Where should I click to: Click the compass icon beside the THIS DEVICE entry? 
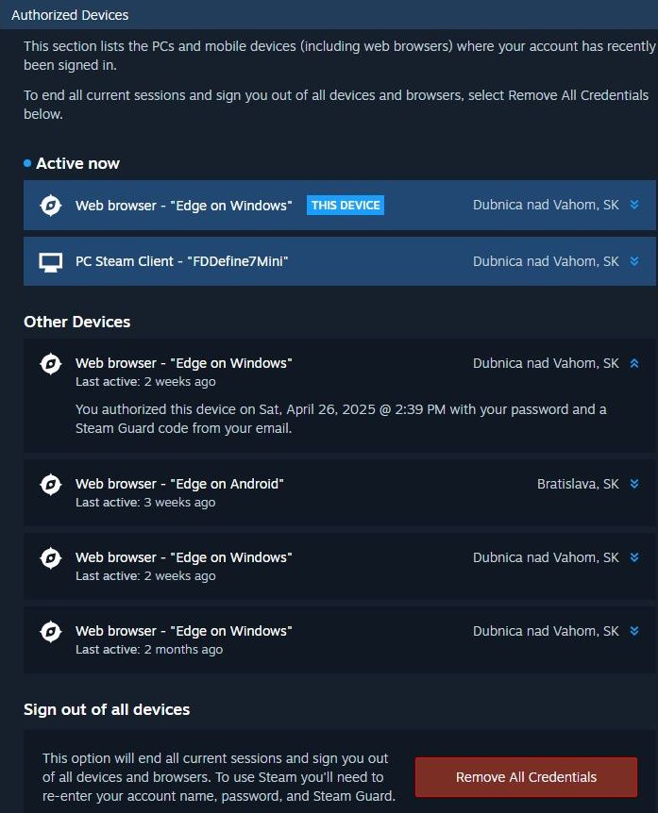[51, 206]
